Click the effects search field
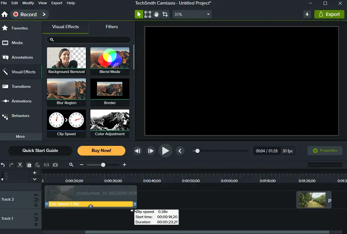The width and height of the screenshot is (347, 234). pyautogui.click(x=89, y=40)
